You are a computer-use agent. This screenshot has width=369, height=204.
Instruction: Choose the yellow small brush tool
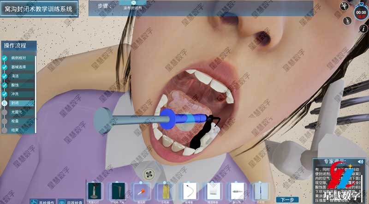(166, 192)
